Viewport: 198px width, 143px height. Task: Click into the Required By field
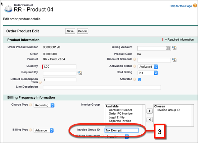60,73
